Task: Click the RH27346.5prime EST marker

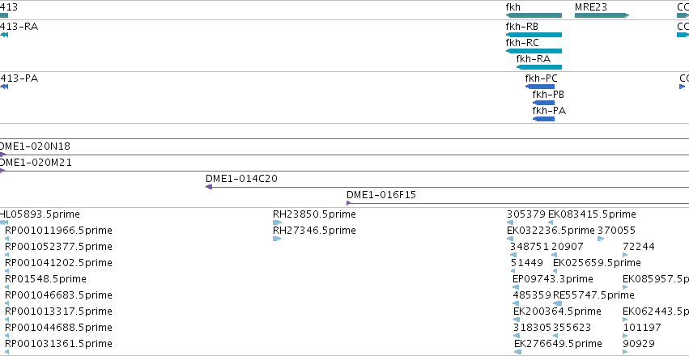Action: 277,239
